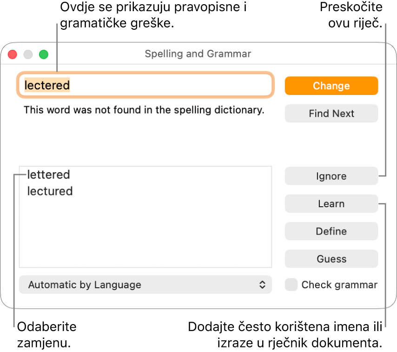The width and height of the screenshot is (397, 352).
Task: Select the highlighted word 'lectered'
Action: click(46, 85)
